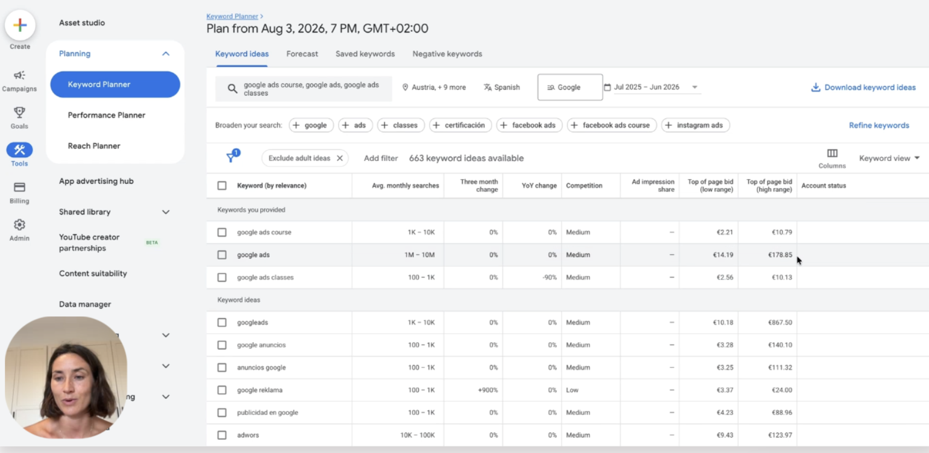Check the 'adwors' row checkbox

(x=222, y=435)
